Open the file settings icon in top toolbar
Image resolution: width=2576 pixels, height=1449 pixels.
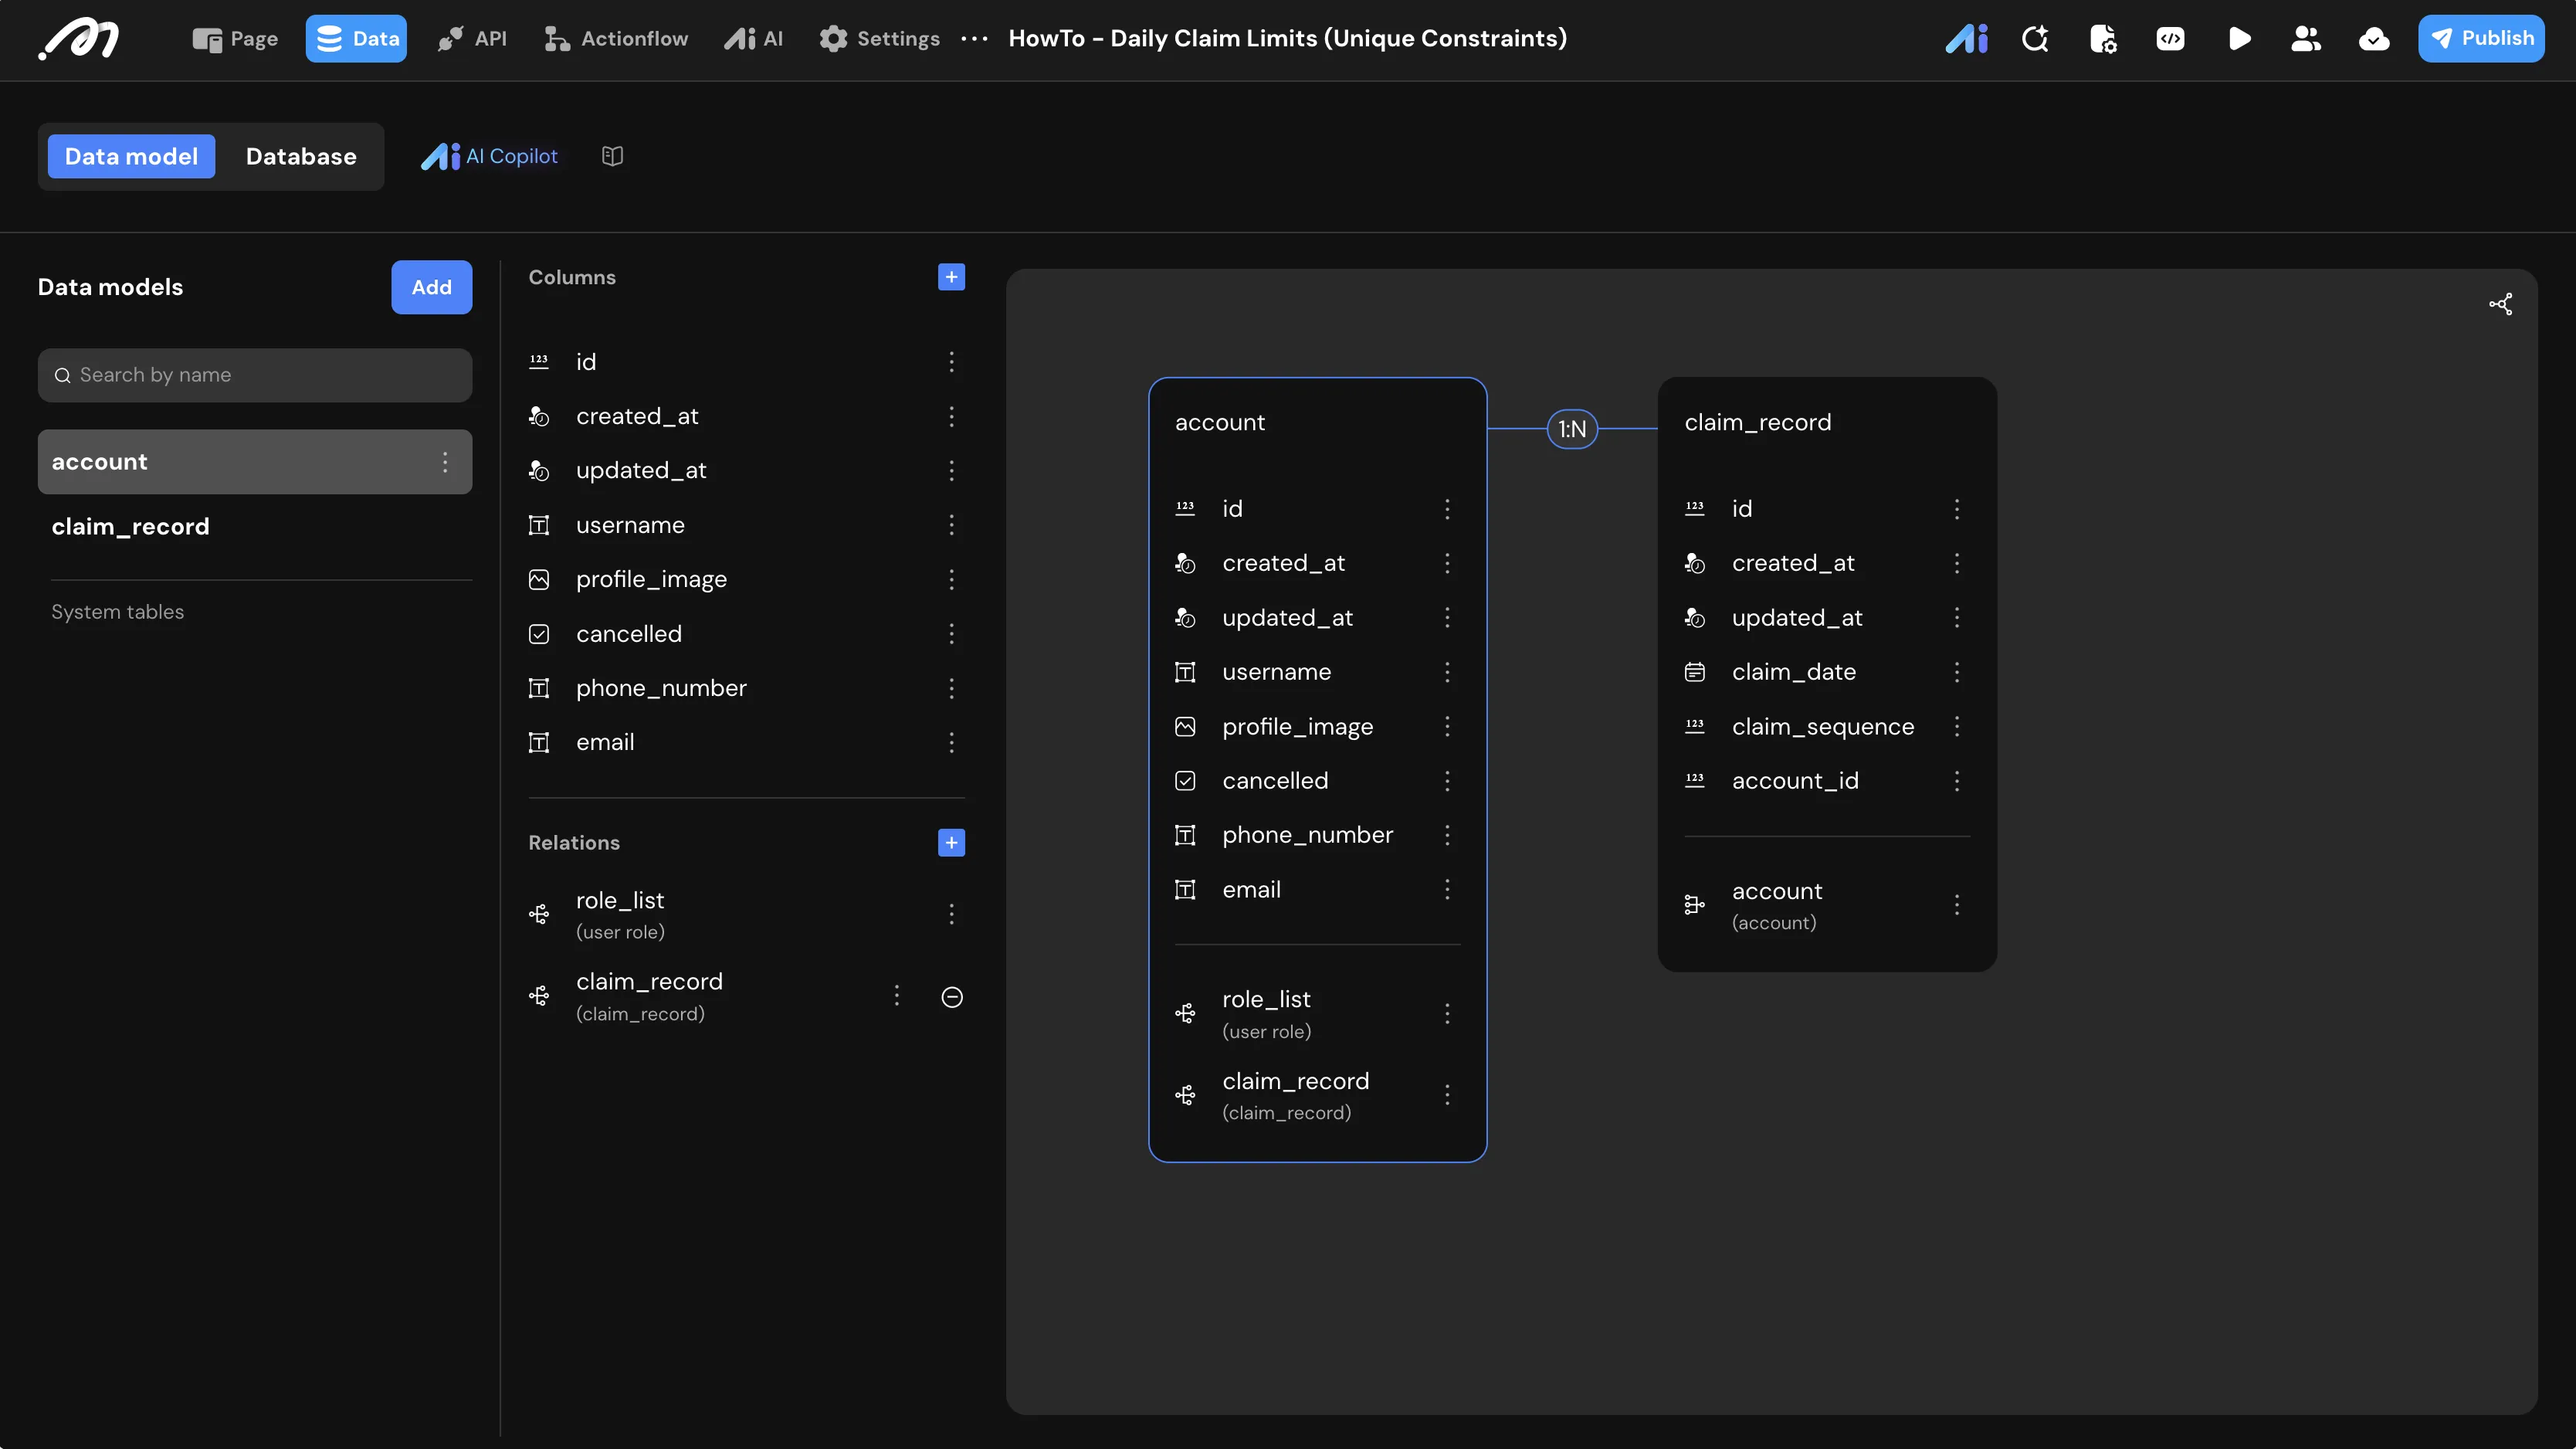click(2103, 39)
